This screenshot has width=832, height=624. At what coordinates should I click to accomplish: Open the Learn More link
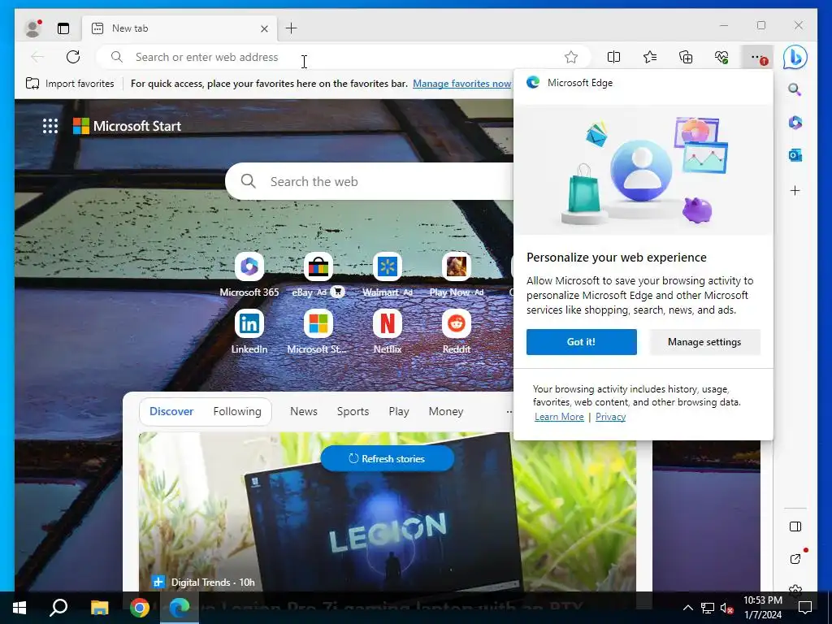559,417
